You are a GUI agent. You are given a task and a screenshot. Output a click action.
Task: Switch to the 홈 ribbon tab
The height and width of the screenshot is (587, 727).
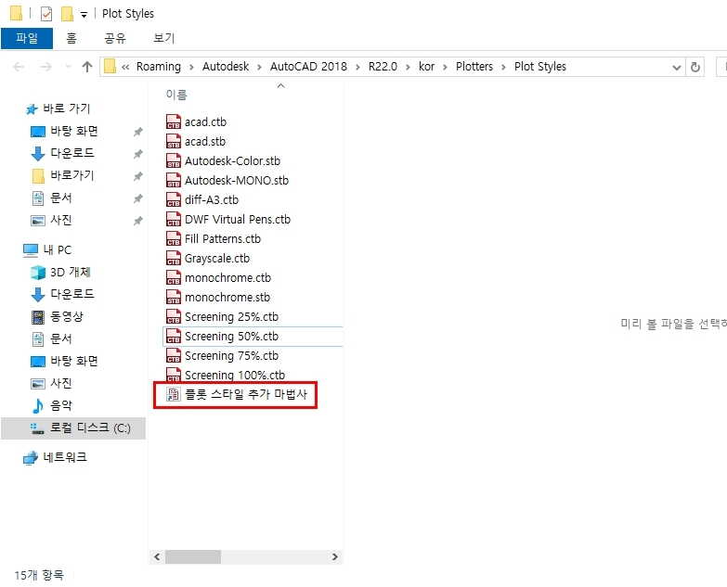71,38
